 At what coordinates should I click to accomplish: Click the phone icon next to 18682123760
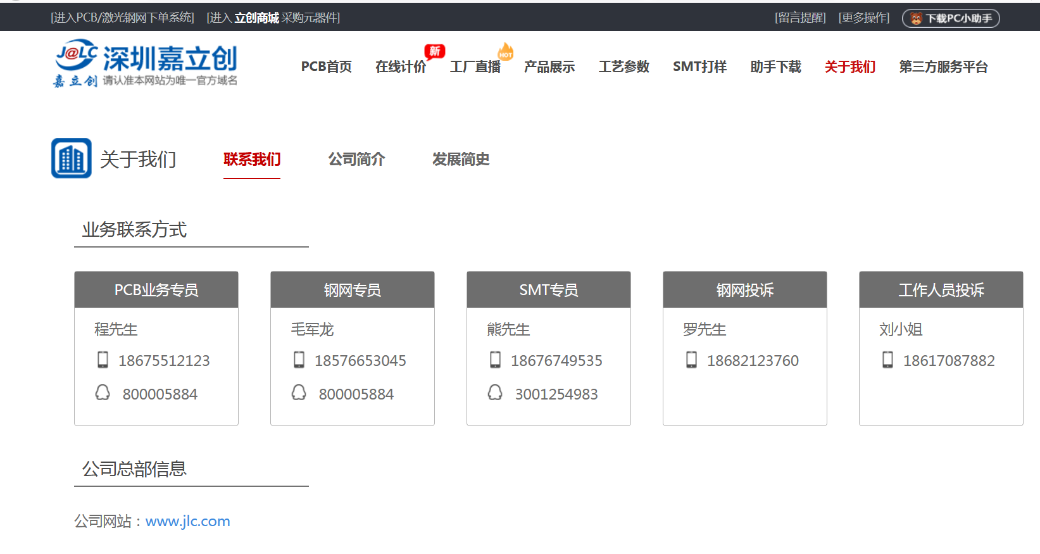tap(691, 360)
